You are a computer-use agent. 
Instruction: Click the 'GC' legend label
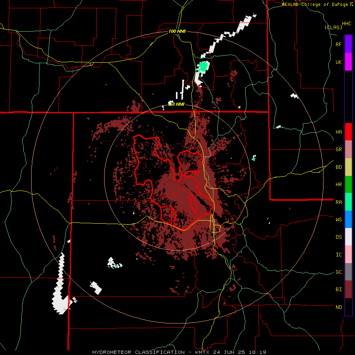tap(338, 272)
